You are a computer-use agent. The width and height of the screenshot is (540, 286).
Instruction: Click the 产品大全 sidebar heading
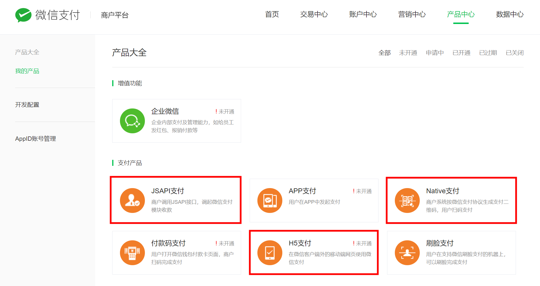[x=27, y=52]
